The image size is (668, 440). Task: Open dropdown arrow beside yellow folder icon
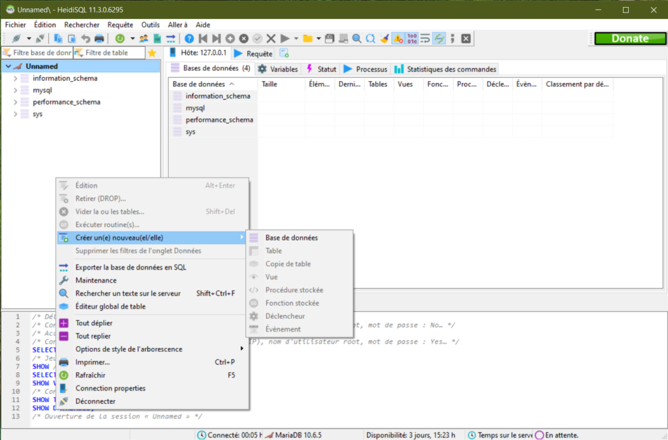(318, 39)
